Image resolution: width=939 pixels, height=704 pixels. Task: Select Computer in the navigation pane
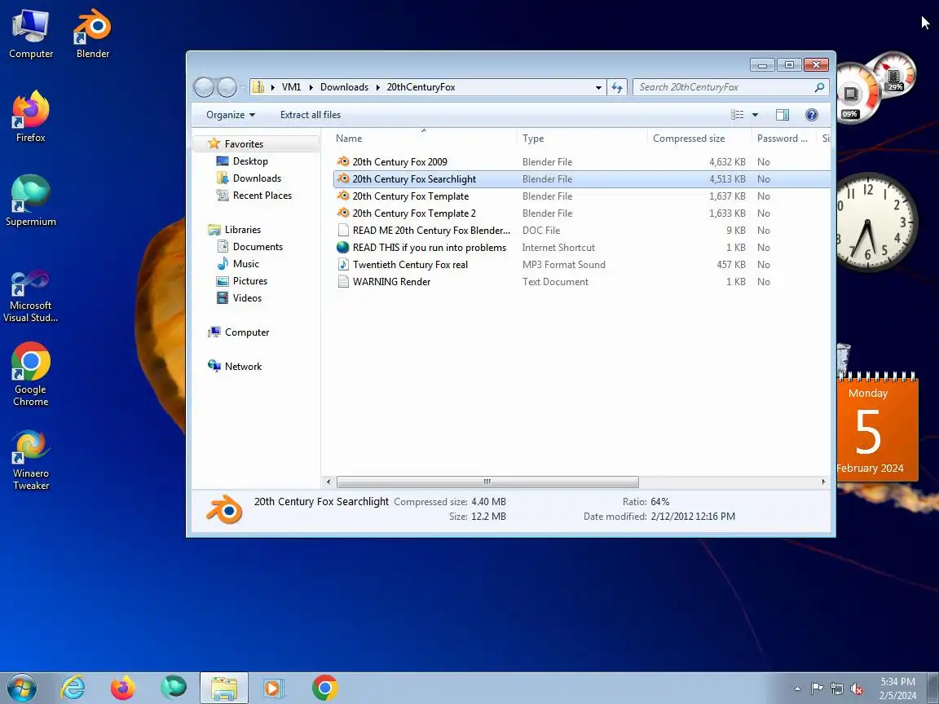coord(246,332)
